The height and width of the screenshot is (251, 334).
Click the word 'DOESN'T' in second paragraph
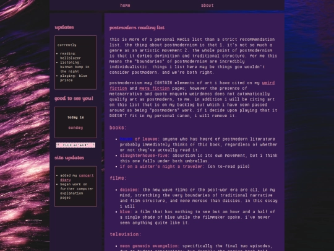click(x=118, y=116)
